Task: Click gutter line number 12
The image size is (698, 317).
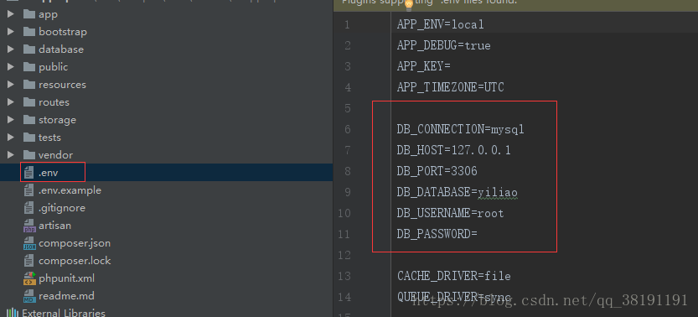Action: tap(344, 255)
